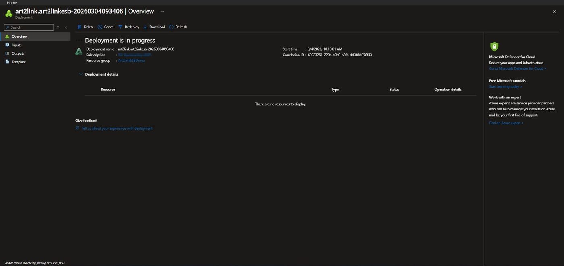Click the Download icon for deployment files
The width and height of the screenshot is (564, 266).
(145, 27)
